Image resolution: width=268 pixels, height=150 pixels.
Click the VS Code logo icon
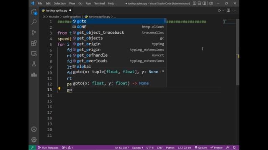point(33,3)
